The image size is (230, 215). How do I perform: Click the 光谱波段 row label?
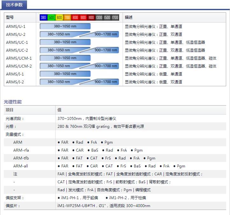click(15, 119)
